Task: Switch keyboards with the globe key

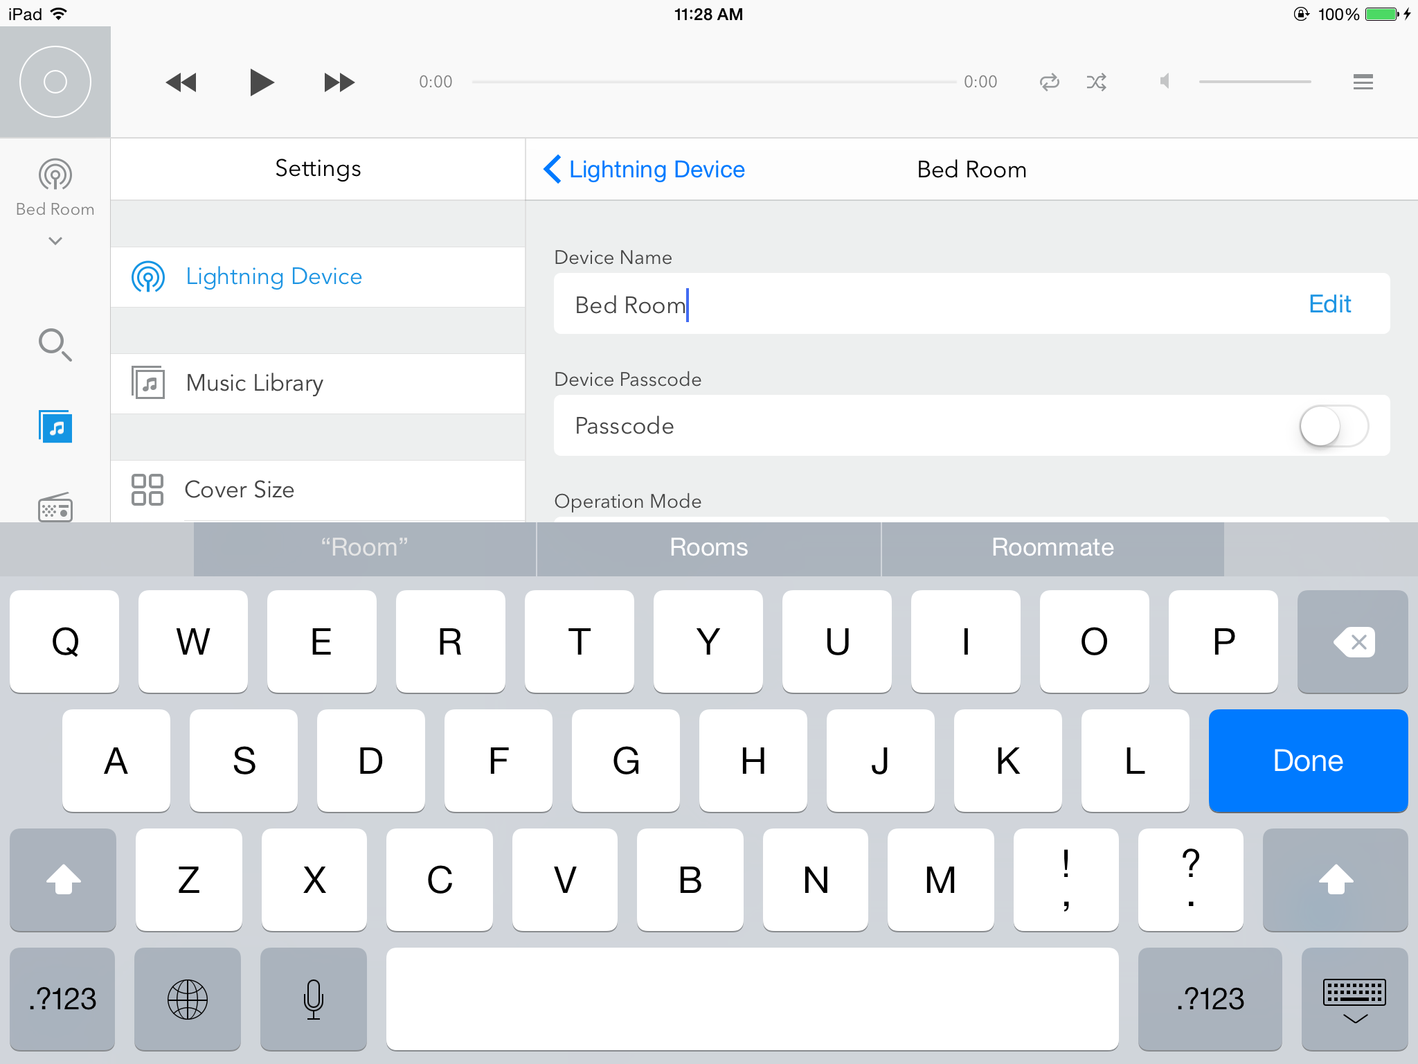Action: pyautogui.click(x=188, y=1000)
